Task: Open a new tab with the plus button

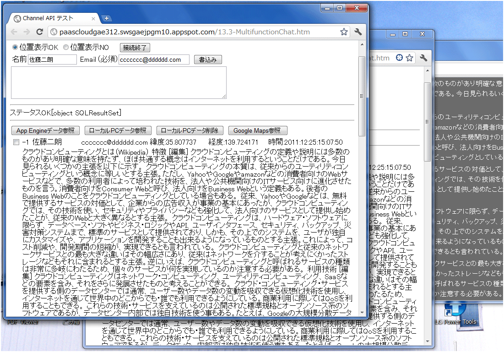Action: [106, 18]
